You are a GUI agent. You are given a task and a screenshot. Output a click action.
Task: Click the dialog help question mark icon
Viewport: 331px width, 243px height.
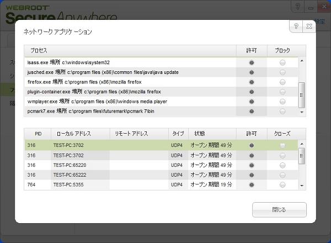(296, 26)
